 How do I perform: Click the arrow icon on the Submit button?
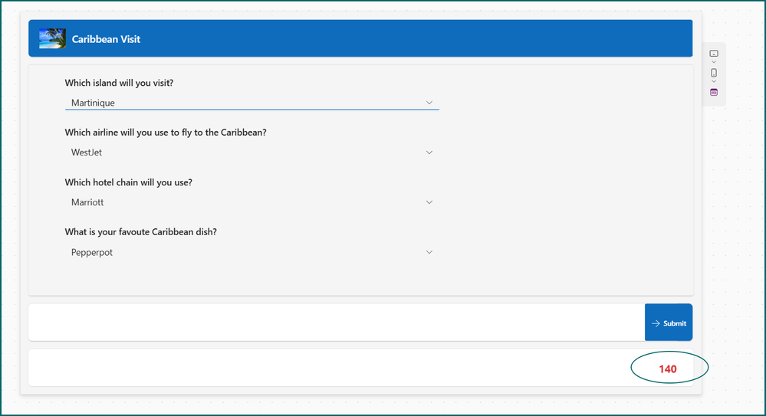click(656, 323)
